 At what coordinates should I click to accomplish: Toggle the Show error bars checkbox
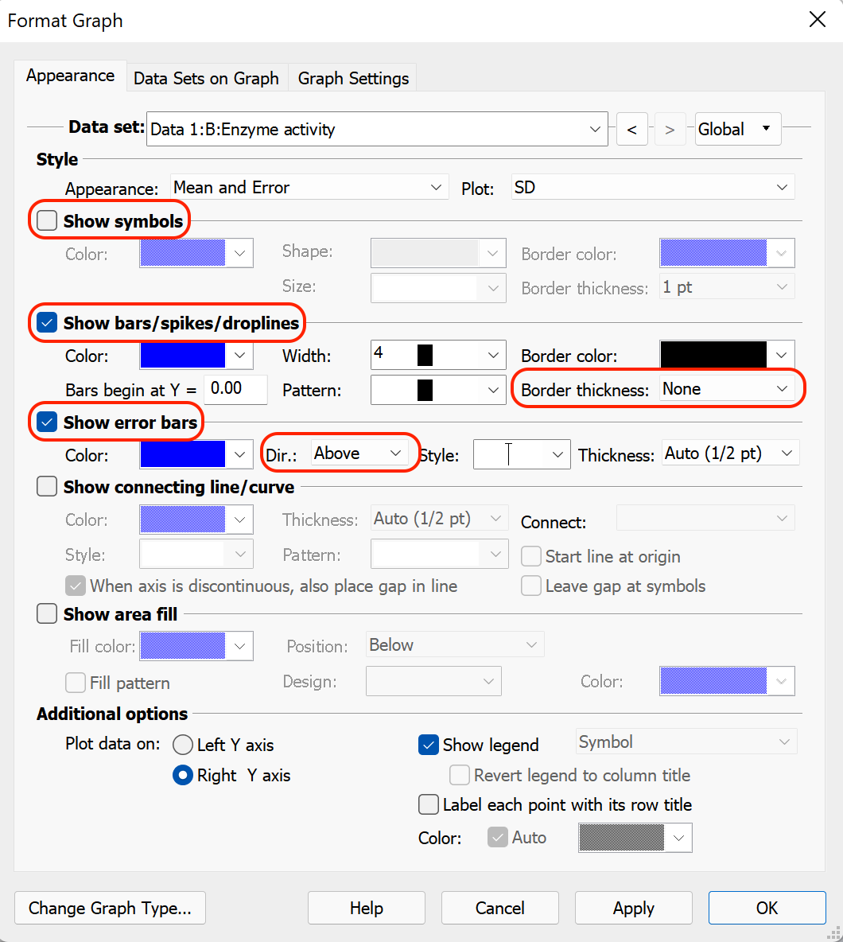click(48, 422)
